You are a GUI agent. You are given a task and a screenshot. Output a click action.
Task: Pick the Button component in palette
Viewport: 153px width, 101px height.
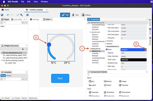coord(108,81)
